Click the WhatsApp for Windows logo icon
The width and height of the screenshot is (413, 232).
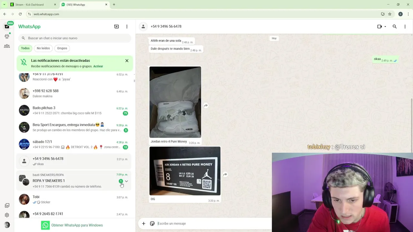point(45,225)
